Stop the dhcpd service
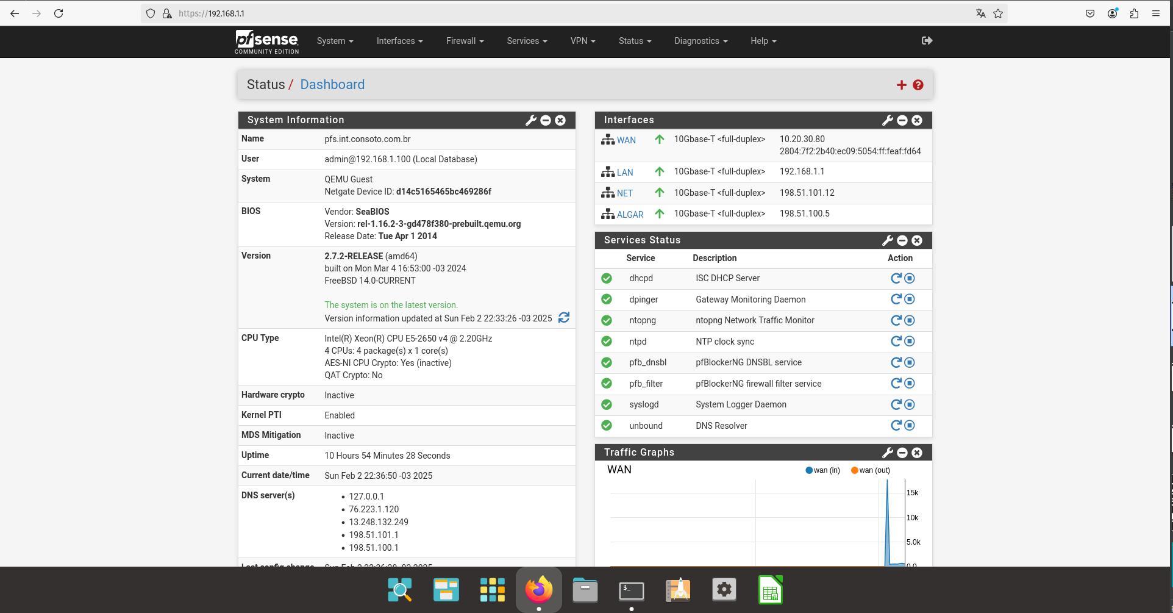Image resolution: width=1173 pixels, height=613 pixels. (x=909, y=278)
